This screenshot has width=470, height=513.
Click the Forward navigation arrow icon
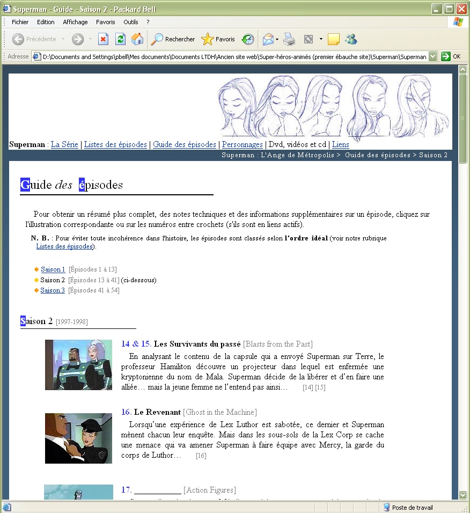(77, 39)
